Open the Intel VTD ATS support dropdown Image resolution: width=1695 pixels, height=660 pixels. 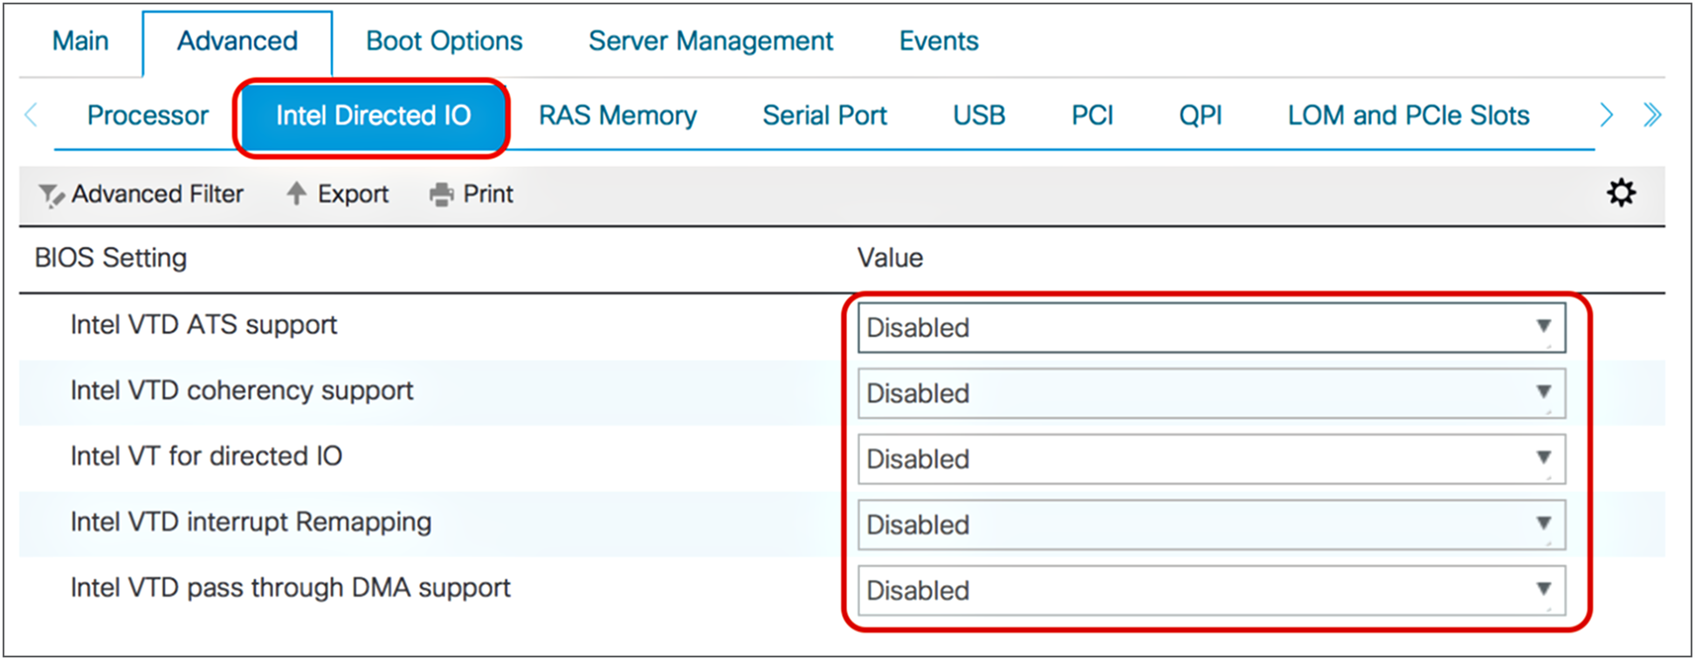tap(1211, 327)
